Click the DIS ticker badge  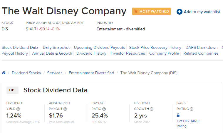coord(12,90)
